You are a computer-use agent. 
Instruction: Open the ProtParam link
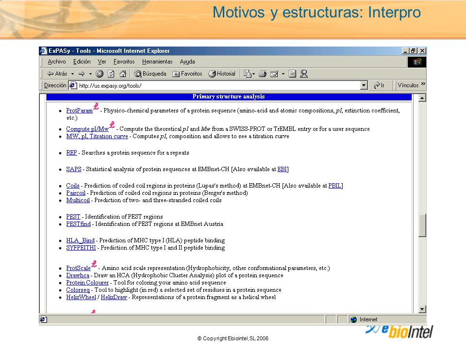coord(79,111)
